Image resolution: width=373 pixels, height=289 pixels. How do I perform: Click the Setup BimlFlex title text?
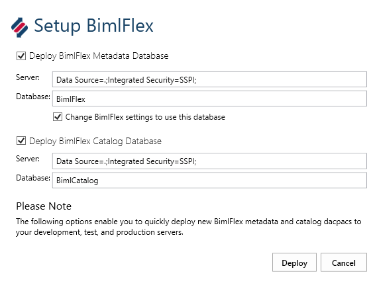coord(93,26)
